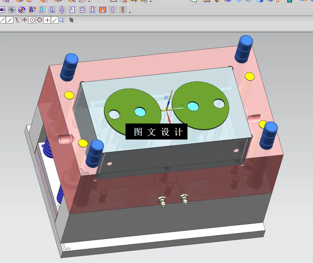Click the grid-style Spreadsheet icon
The image size is (313, 263).
[70, 20]
